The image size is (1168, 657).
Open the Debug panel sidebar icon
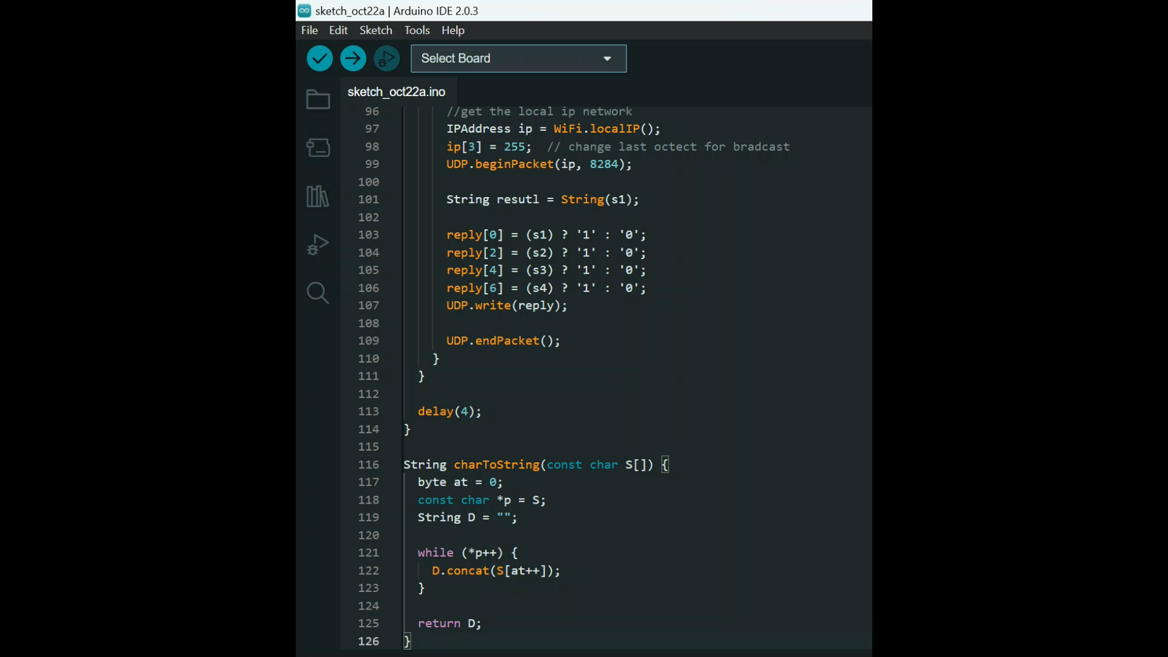(318, 244)
